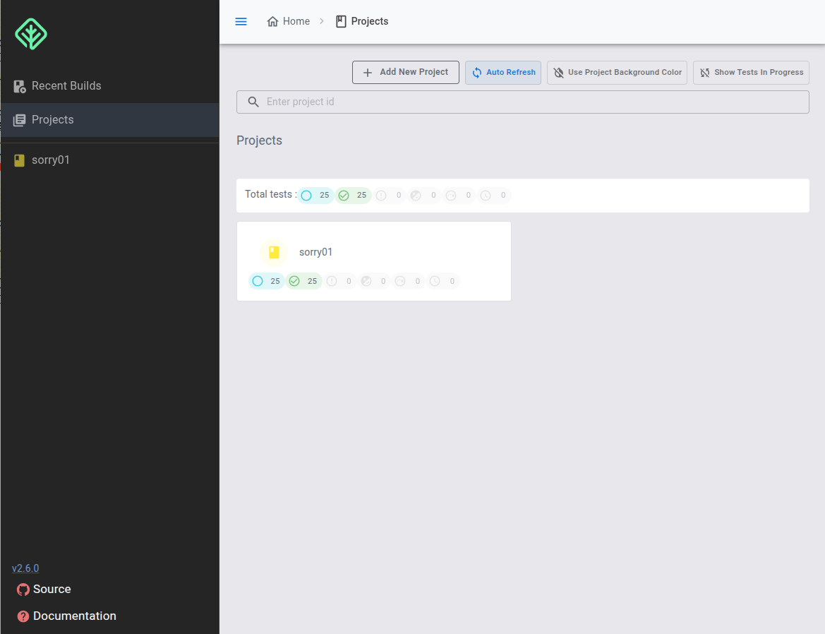Viewport: 825px width, 634px height.
Task: Toggle Use Project Background Color
Action: click(x=618, y=73)
